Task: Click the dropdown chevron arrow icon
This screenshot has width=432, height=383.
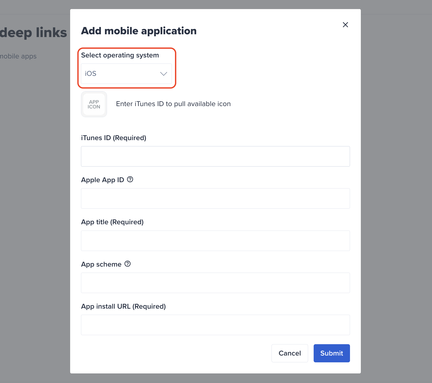Action: coord(163,74)
